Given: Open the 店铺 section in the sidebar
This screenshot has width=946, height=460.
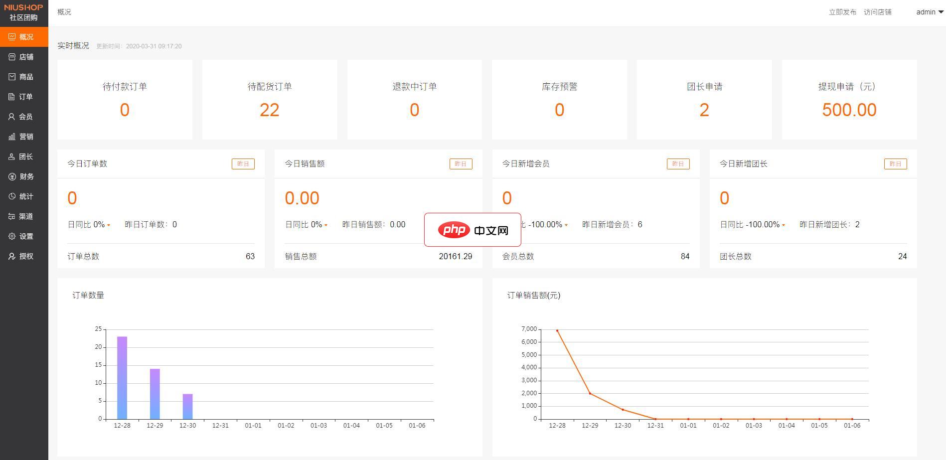Looking at the screenshot, I should tap(23, 57).
